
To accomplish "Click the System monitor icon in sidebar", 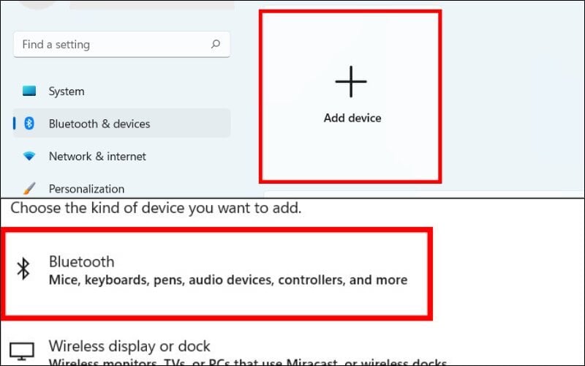I will pos(29,91).
